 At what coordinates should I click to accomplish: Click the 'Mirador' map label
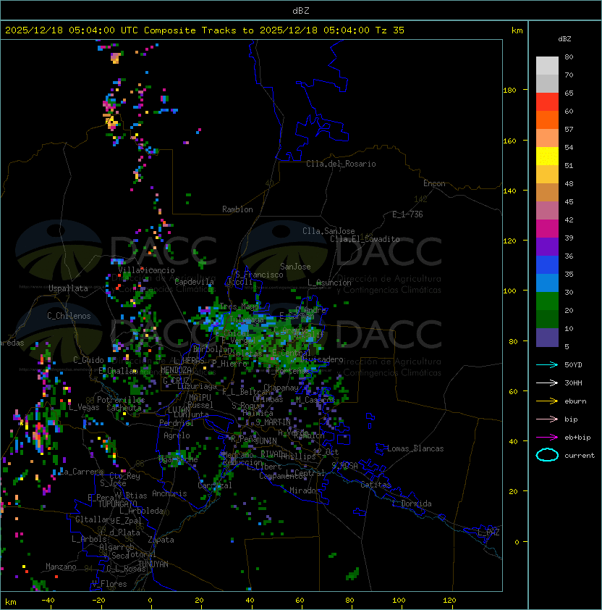coord(305,490)
